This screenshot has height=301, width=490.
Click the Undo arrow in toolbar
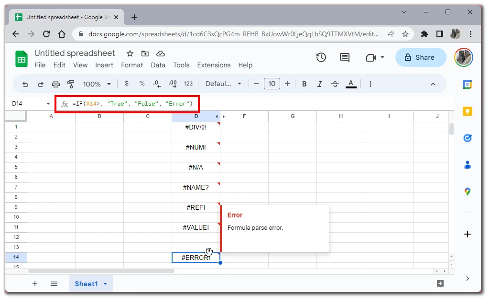coord(25,84)
